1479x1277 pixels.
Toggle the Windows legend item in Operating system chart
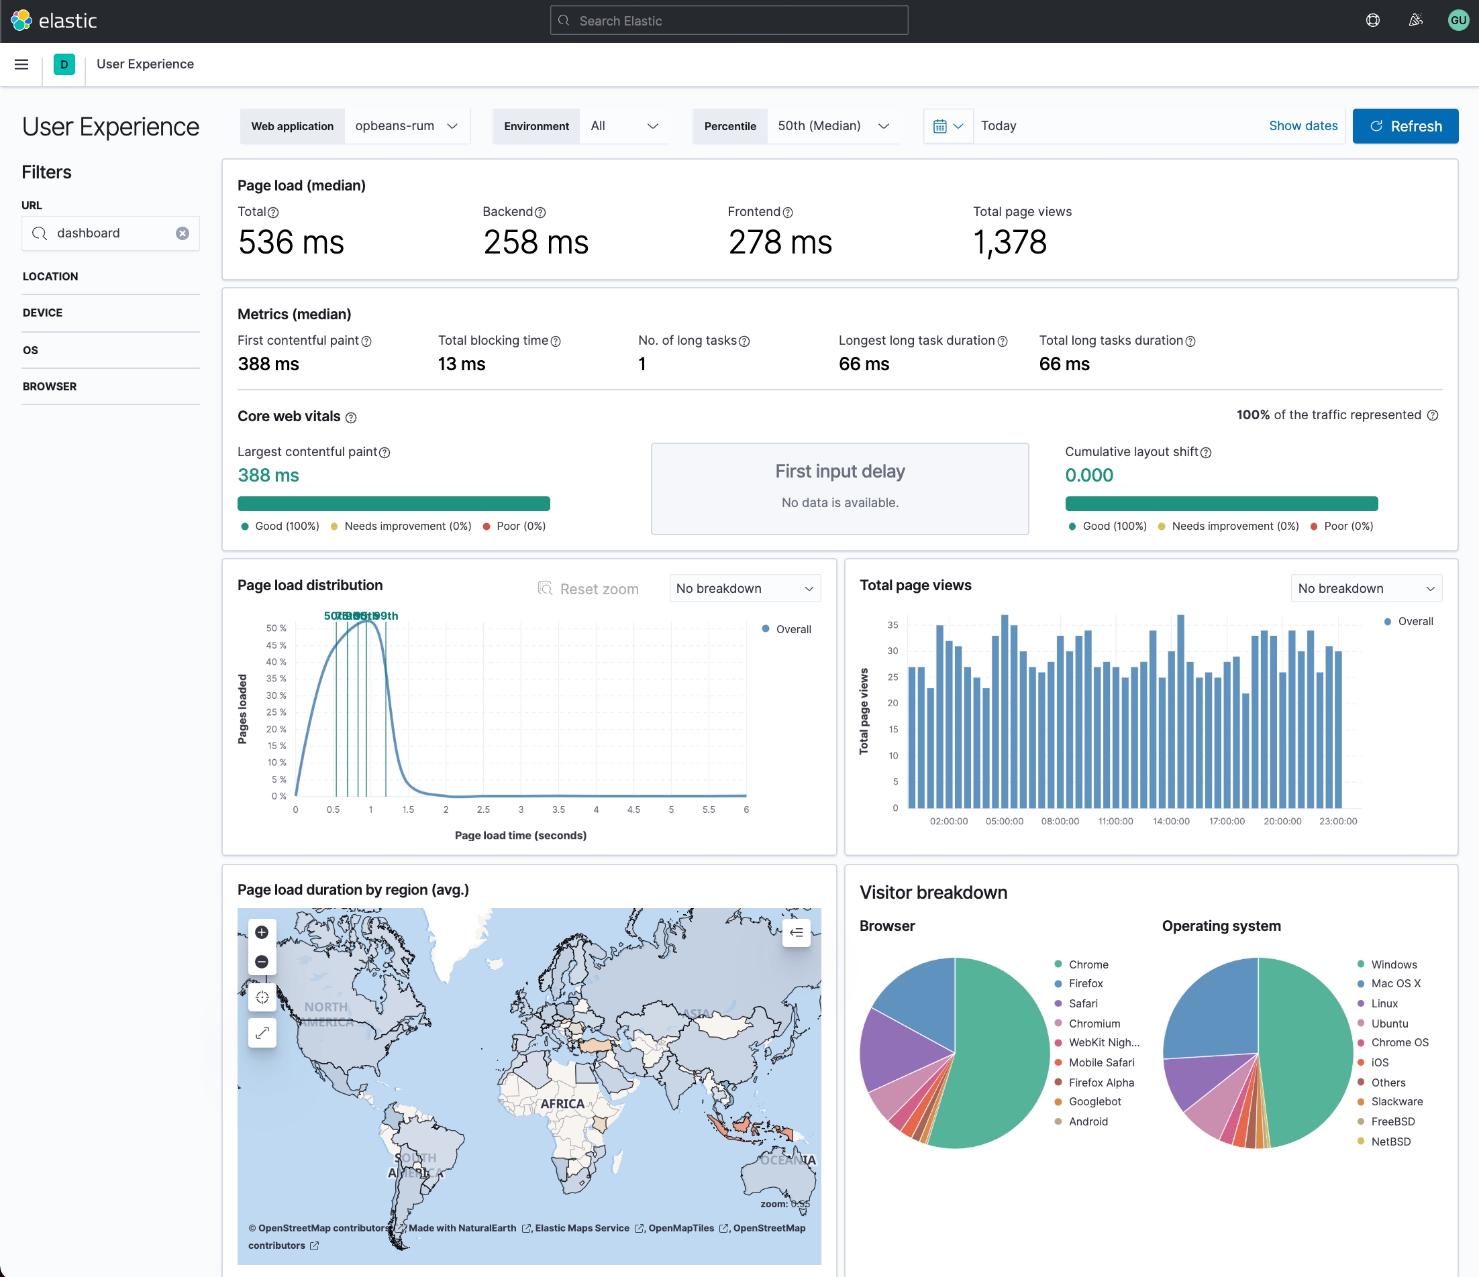[1392, 964]
